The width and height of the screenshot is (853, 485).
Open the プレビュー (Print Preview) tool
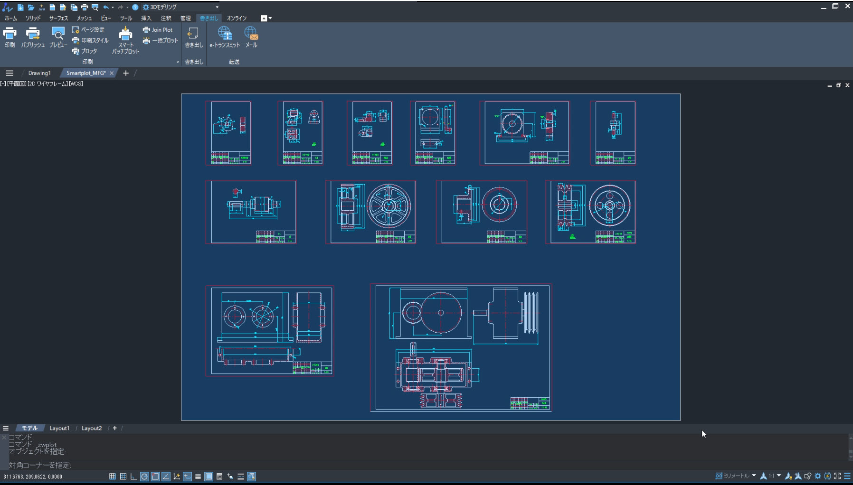click(58, 37)
